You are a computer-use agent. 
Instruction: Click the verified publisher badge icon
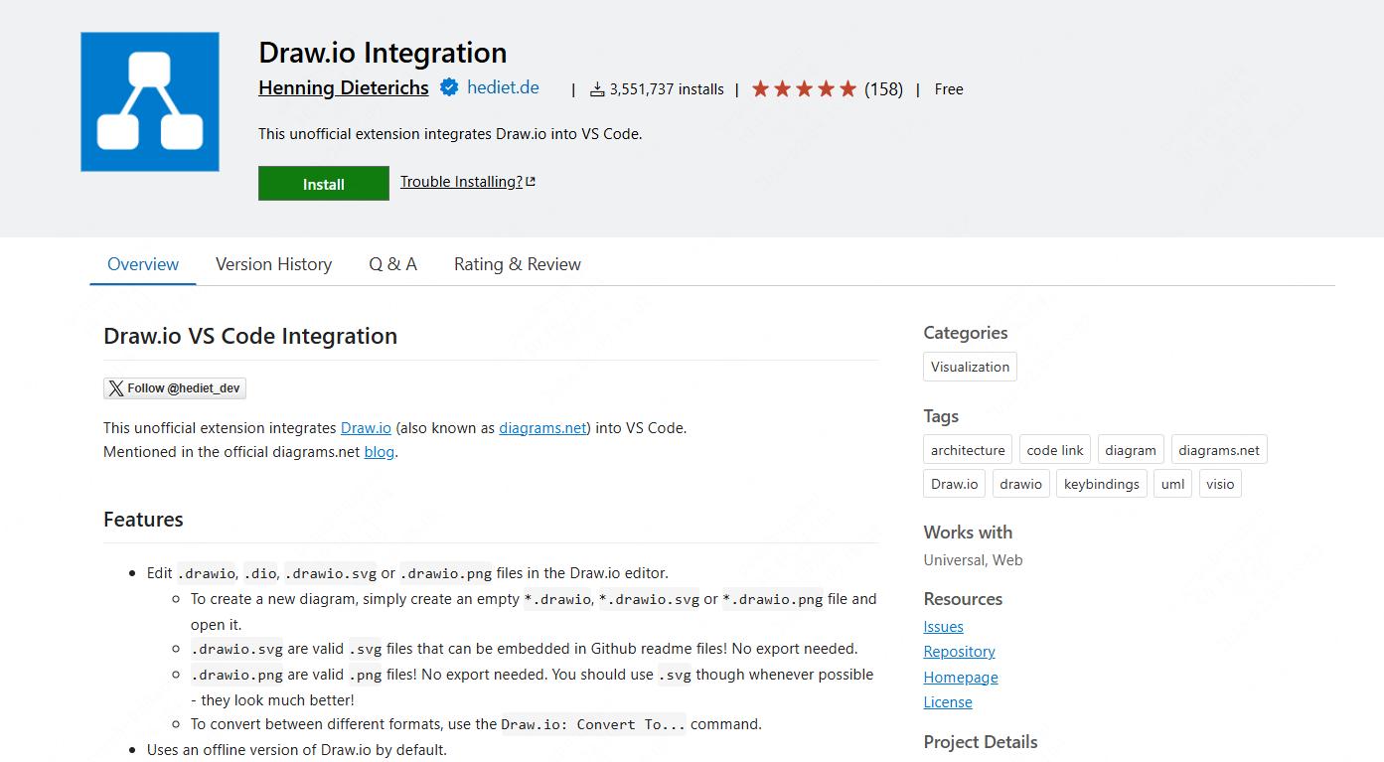pyautogui.click(x=449, y=87)
